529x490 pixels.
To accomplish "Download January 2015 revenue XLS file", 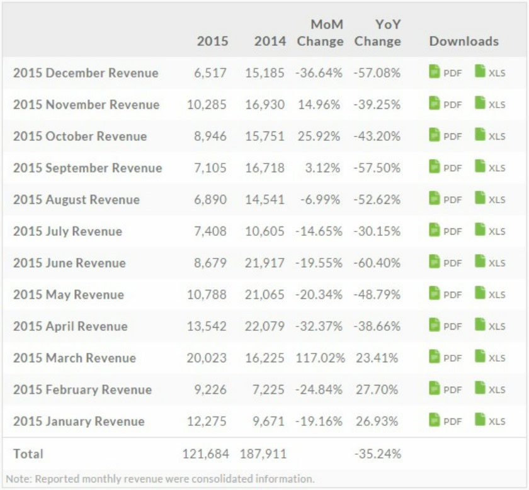I will (490, 421).
